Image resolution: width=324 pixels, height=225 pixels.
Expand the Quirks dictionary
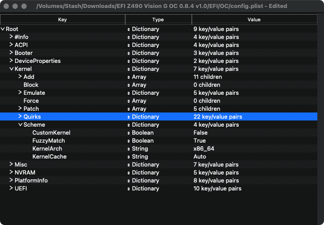pos(20,116)
